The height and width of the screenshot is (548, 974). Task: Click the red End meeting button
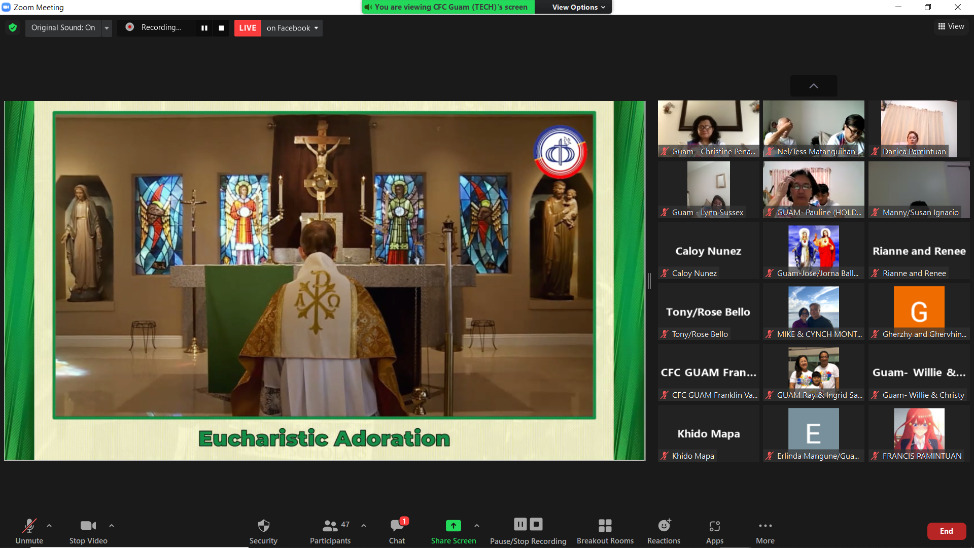click(947, 531)
